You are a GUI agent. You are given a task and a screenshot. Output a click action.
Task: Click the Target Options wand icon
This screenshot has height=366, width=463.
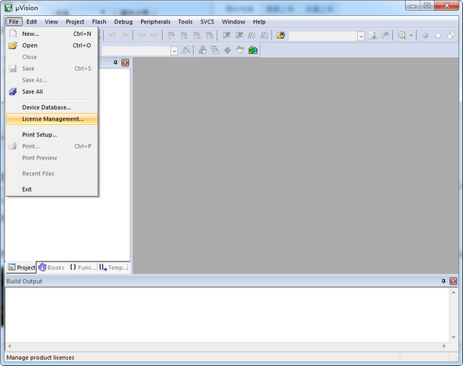point(185,50)
